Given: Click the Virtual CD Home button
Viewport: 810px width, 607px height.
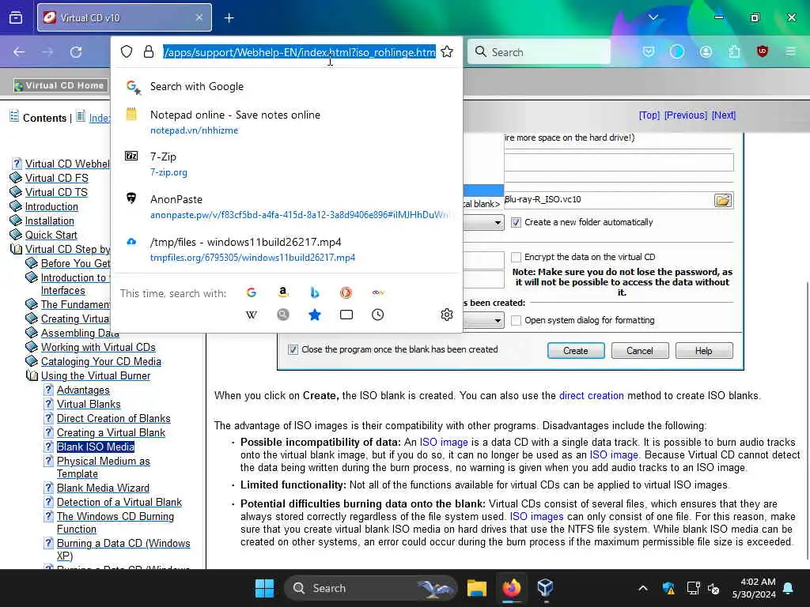Looking at the screenshot, I should (60, 85).
